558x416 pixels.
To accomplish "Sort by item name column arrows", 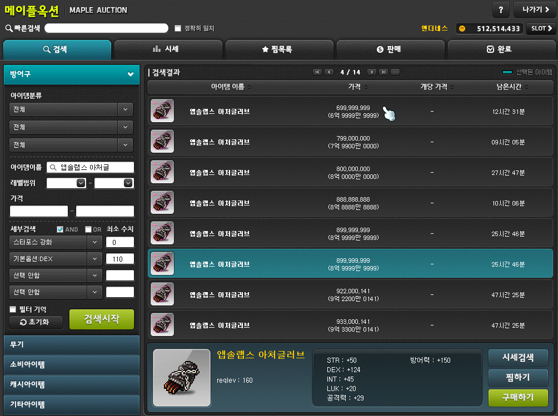I will (249, 87).
